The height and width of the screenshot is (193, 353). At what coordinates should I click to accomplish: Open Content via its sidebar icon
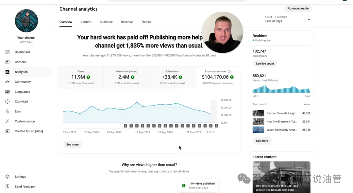[8, 62]
